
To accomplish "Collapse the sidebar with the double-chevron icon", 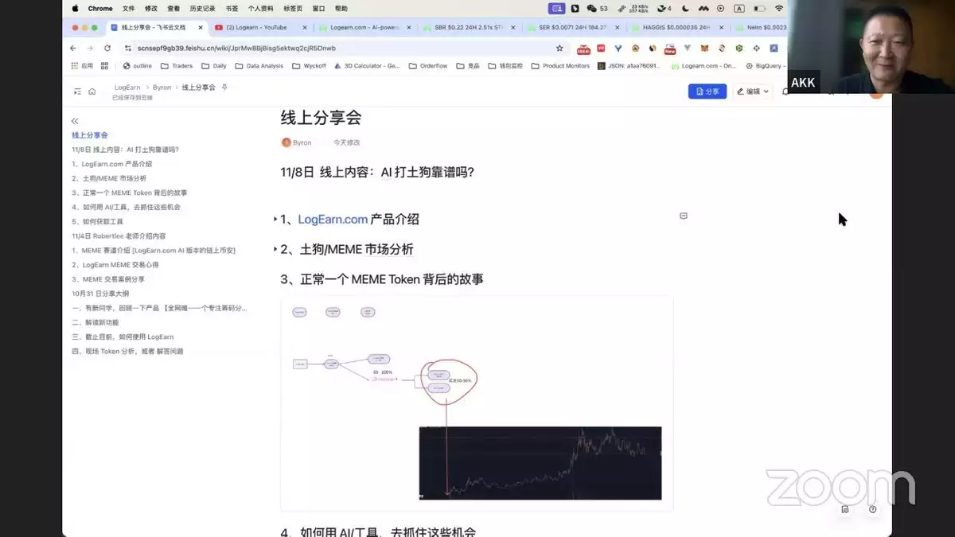I will click(x=75, y=121).
